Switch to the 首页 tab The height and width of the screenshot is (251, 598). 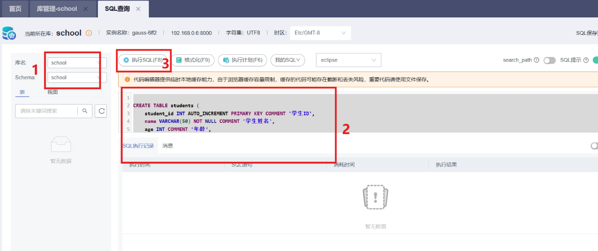click(15, 9)
